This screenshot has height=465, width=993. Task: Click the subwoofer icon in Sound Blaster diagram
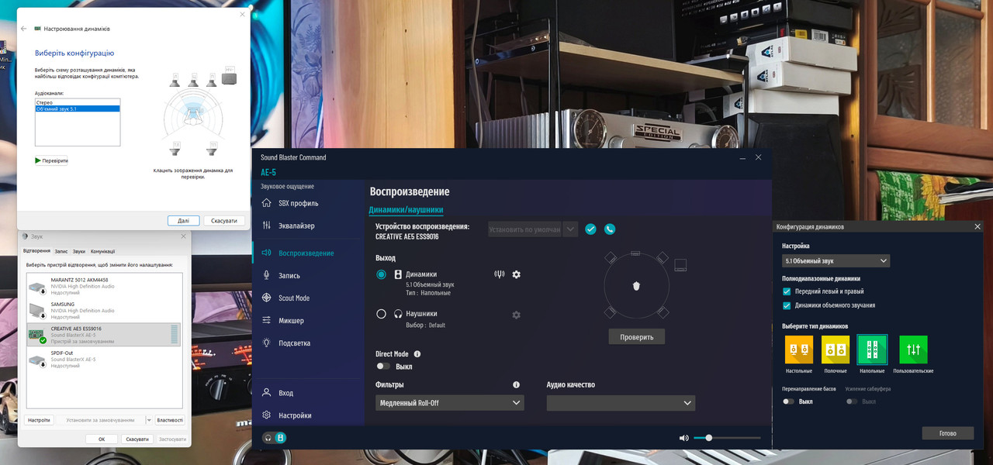(680, 265)
